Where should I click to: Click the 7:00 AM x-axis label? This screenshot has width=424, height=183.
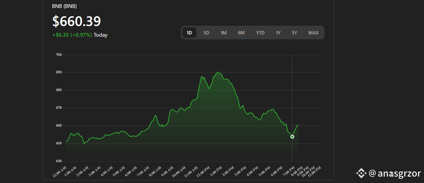pos(143,172)
